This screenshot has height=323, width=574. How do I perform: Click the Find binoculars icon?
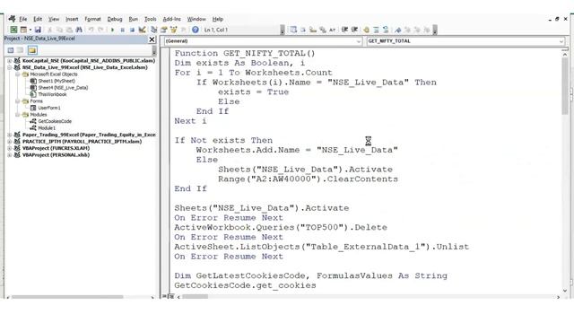point(79,30)
